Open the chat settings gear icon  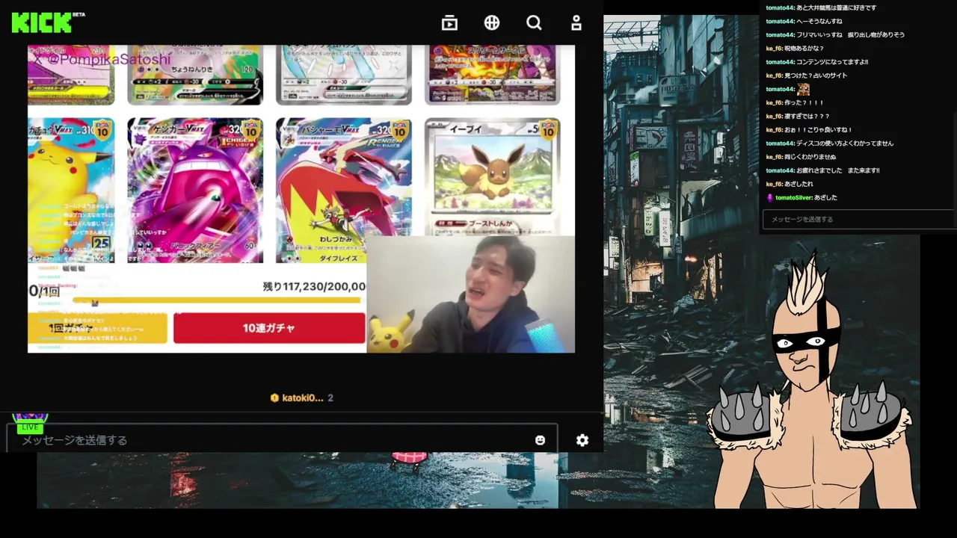click(582, 440)
